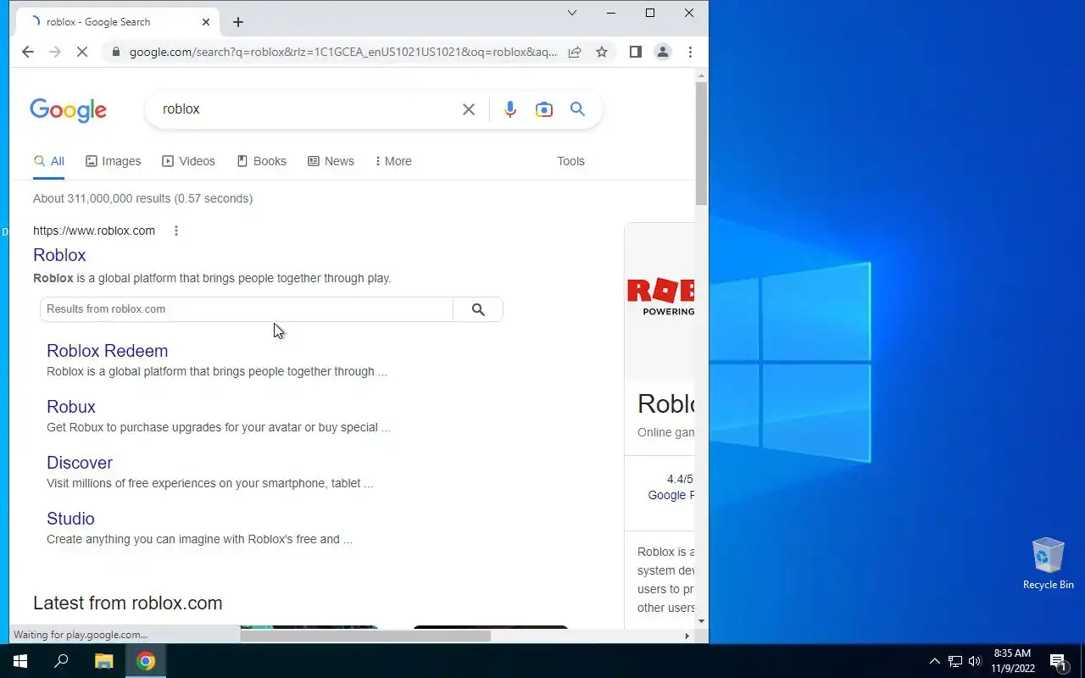Open the search Tools button
The image size is (1085, 678).
click(570, 161)
